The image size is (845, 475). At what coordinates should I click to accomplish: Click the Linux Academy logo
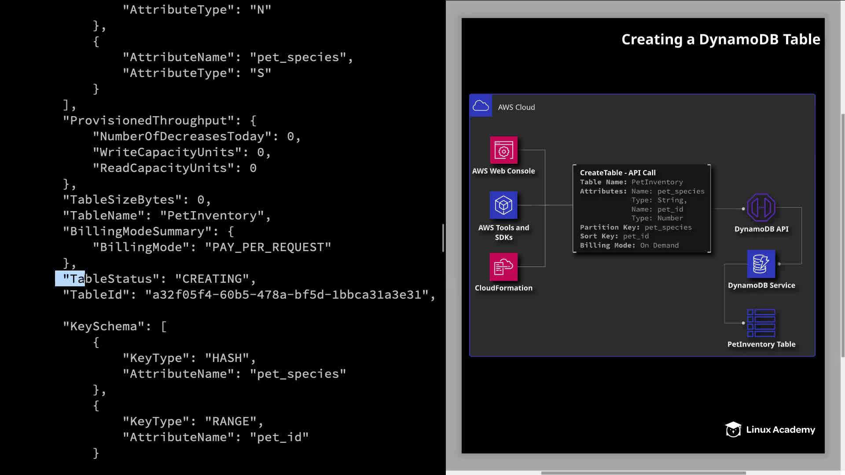click(x=770, y=430)
